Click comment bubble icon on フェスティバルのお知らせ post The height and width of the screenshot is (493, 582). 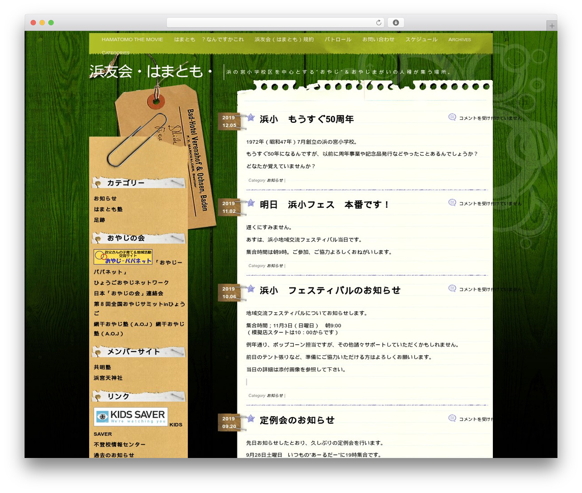click(452, 288)
